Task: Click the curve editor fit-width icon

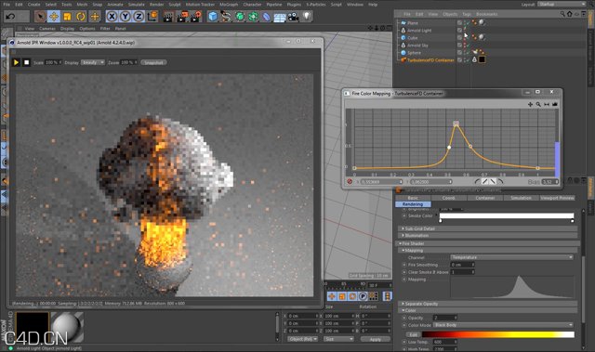Action: (547, 104)
